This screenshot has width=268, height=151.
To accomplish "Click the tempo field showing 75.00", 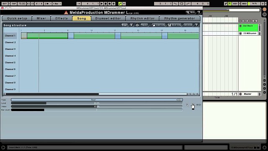I will [22, 4].
